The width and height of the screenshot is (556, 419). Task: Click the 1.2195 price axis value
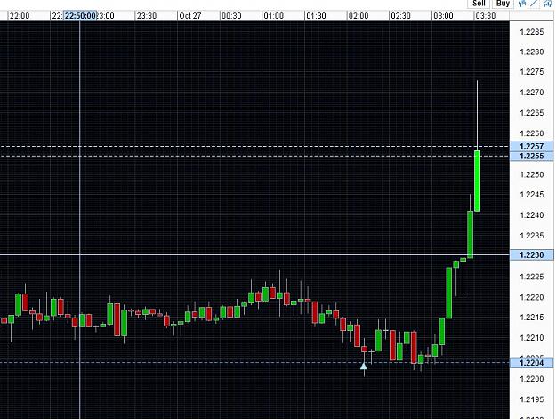click(531, 399)
